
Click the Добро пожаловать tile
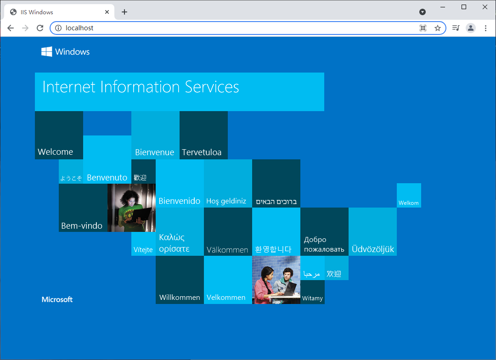click(x=324, y=231)
